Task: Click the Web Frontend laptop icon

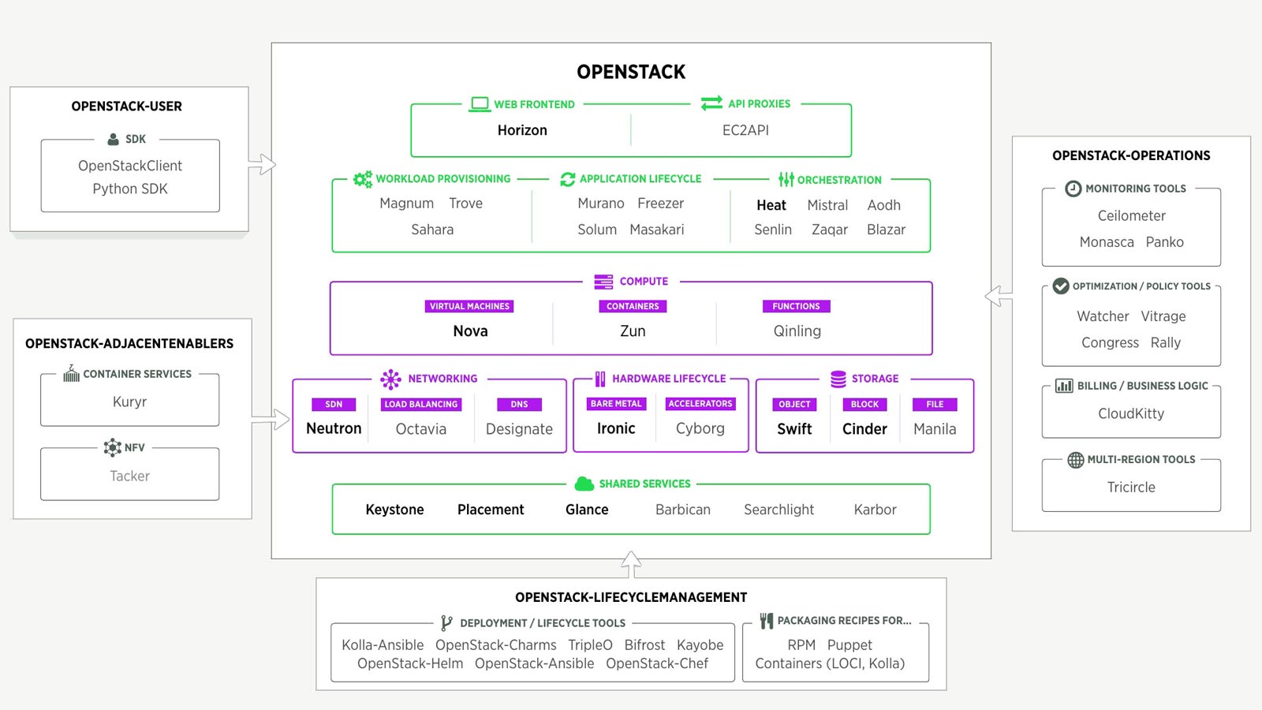Action: (x=480, y=104)
